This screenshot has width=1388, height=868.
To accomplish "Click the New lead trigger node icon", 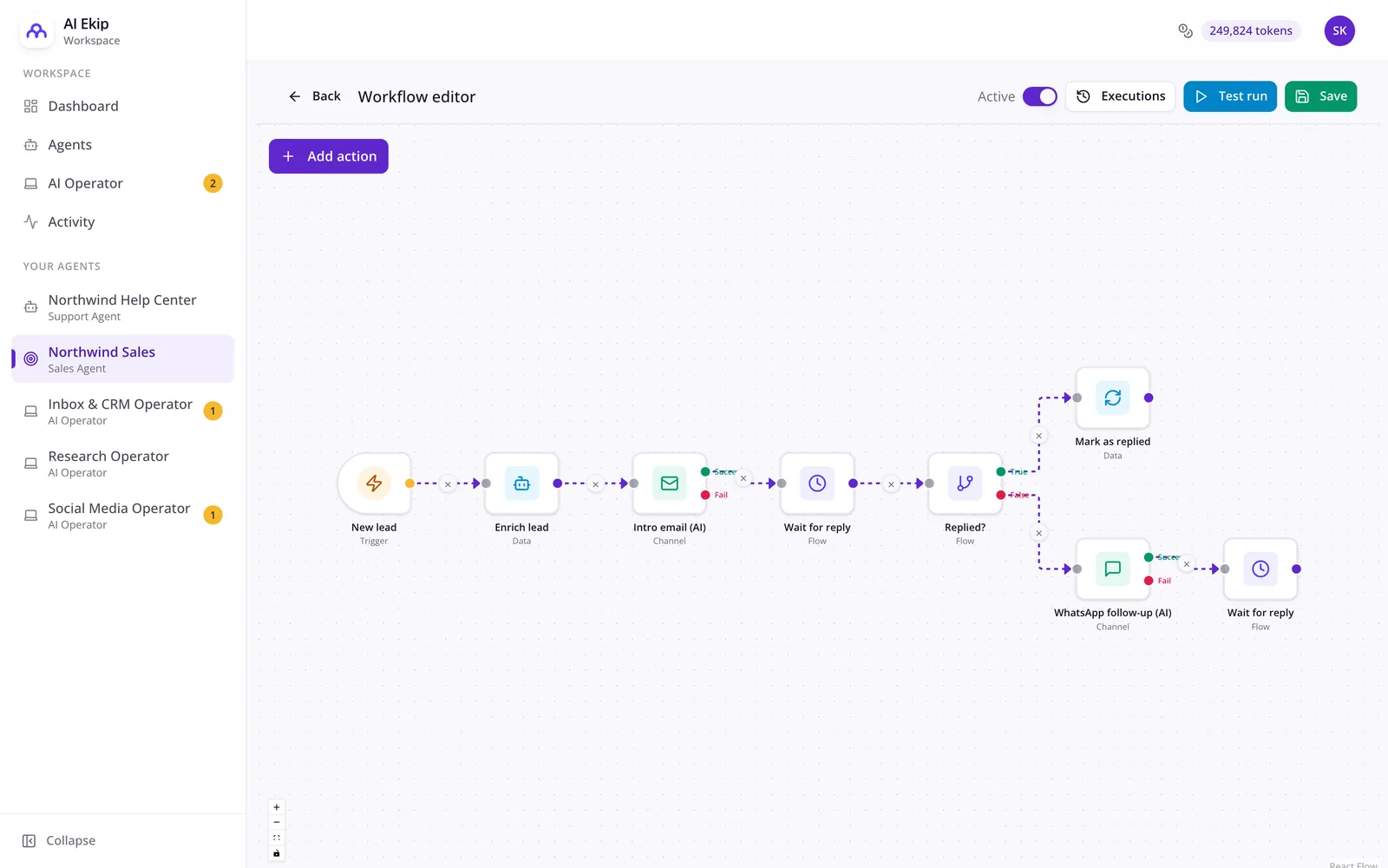I will (374, 483).
